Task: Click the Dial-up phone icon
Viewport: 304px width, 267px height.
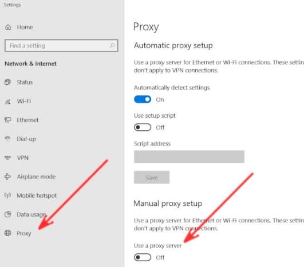Action: (8, 138)
